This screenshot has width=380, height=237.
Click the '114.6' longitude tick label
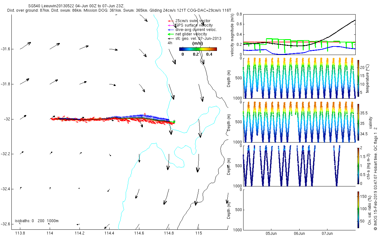point(139,234)
